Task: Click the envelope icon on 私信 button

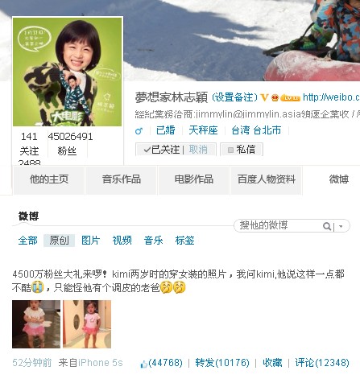Action: [230, 150]
